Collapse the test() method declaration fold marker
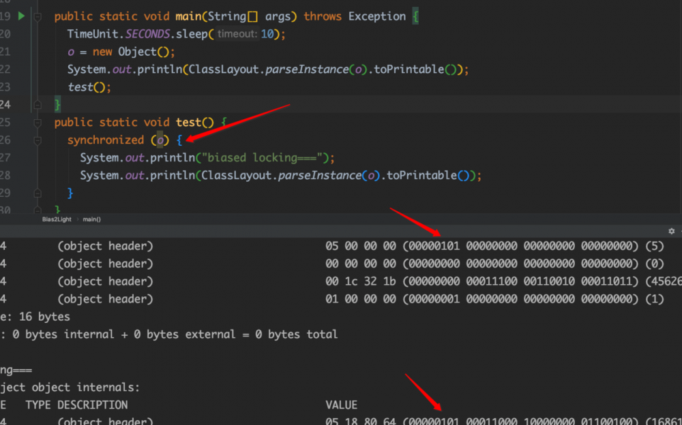Screen dimensions: 682x425 pyautogui.click(x=38, y=123)
